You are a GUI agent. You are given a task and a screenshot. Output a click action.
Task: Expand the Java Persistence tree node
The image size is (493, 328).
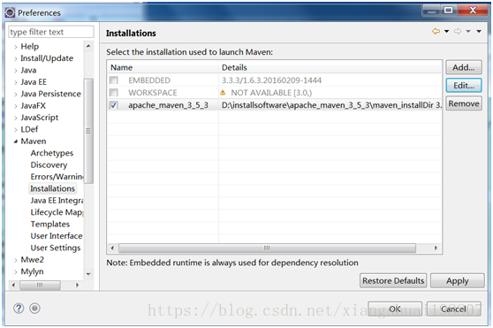pyautogui.click(x=15, y=95)
